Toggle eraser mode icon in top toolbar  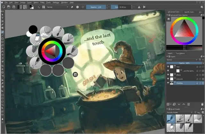tap(72, 7)
